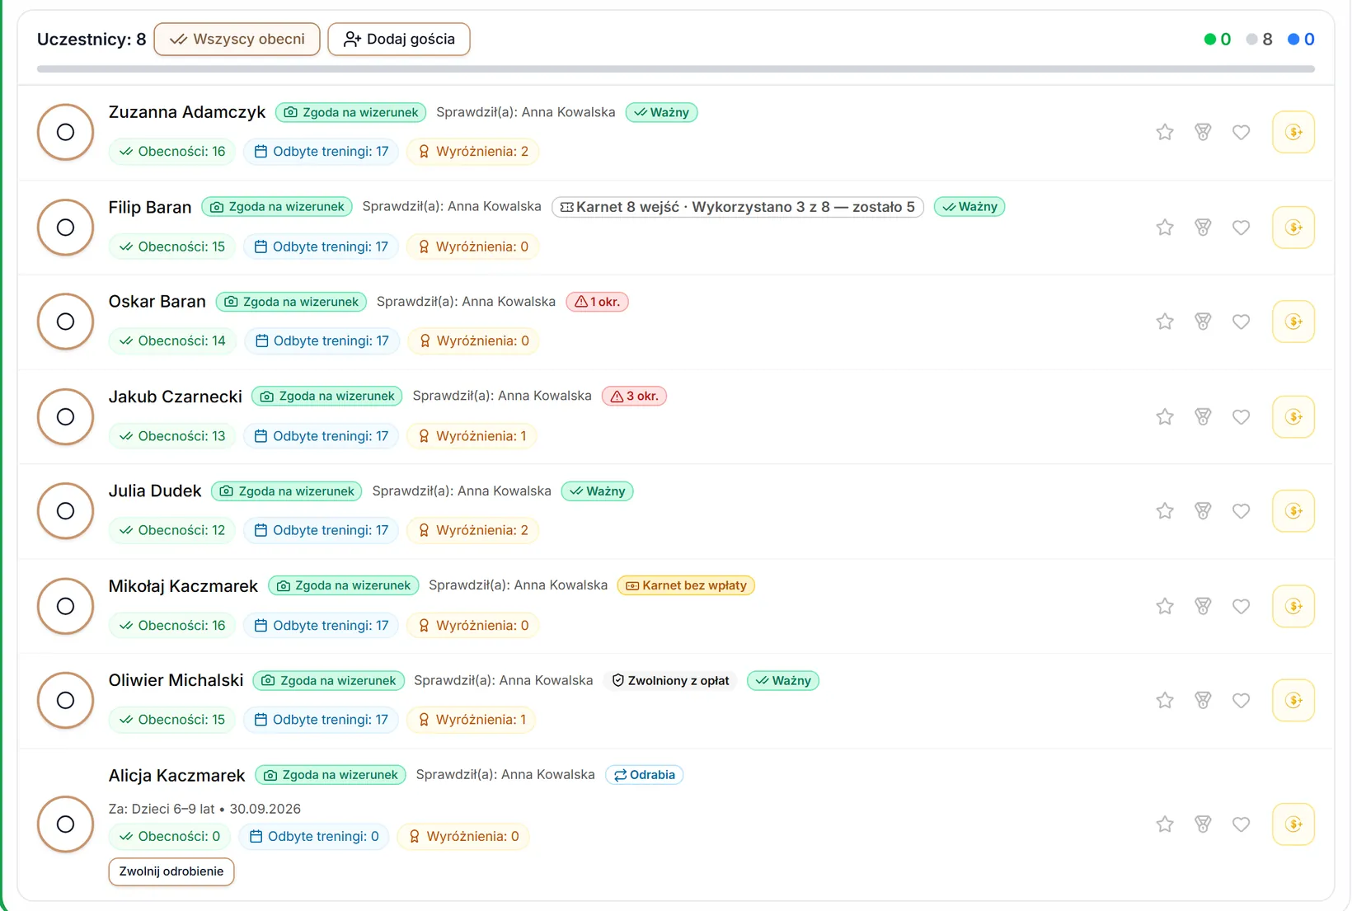Award medal to Mikołaj Kaczmarek
Viewport: 1352px width, 911px height.
point(1203,606)
